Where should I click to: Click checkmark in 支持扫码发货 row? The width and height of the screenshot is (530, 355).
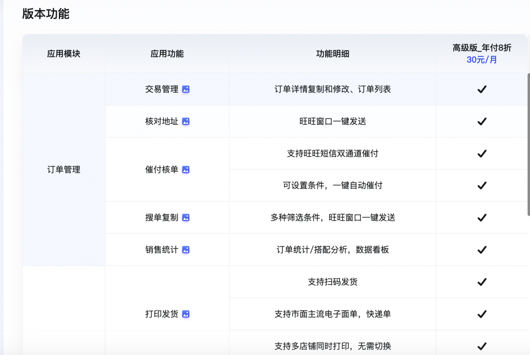(482, 282)
